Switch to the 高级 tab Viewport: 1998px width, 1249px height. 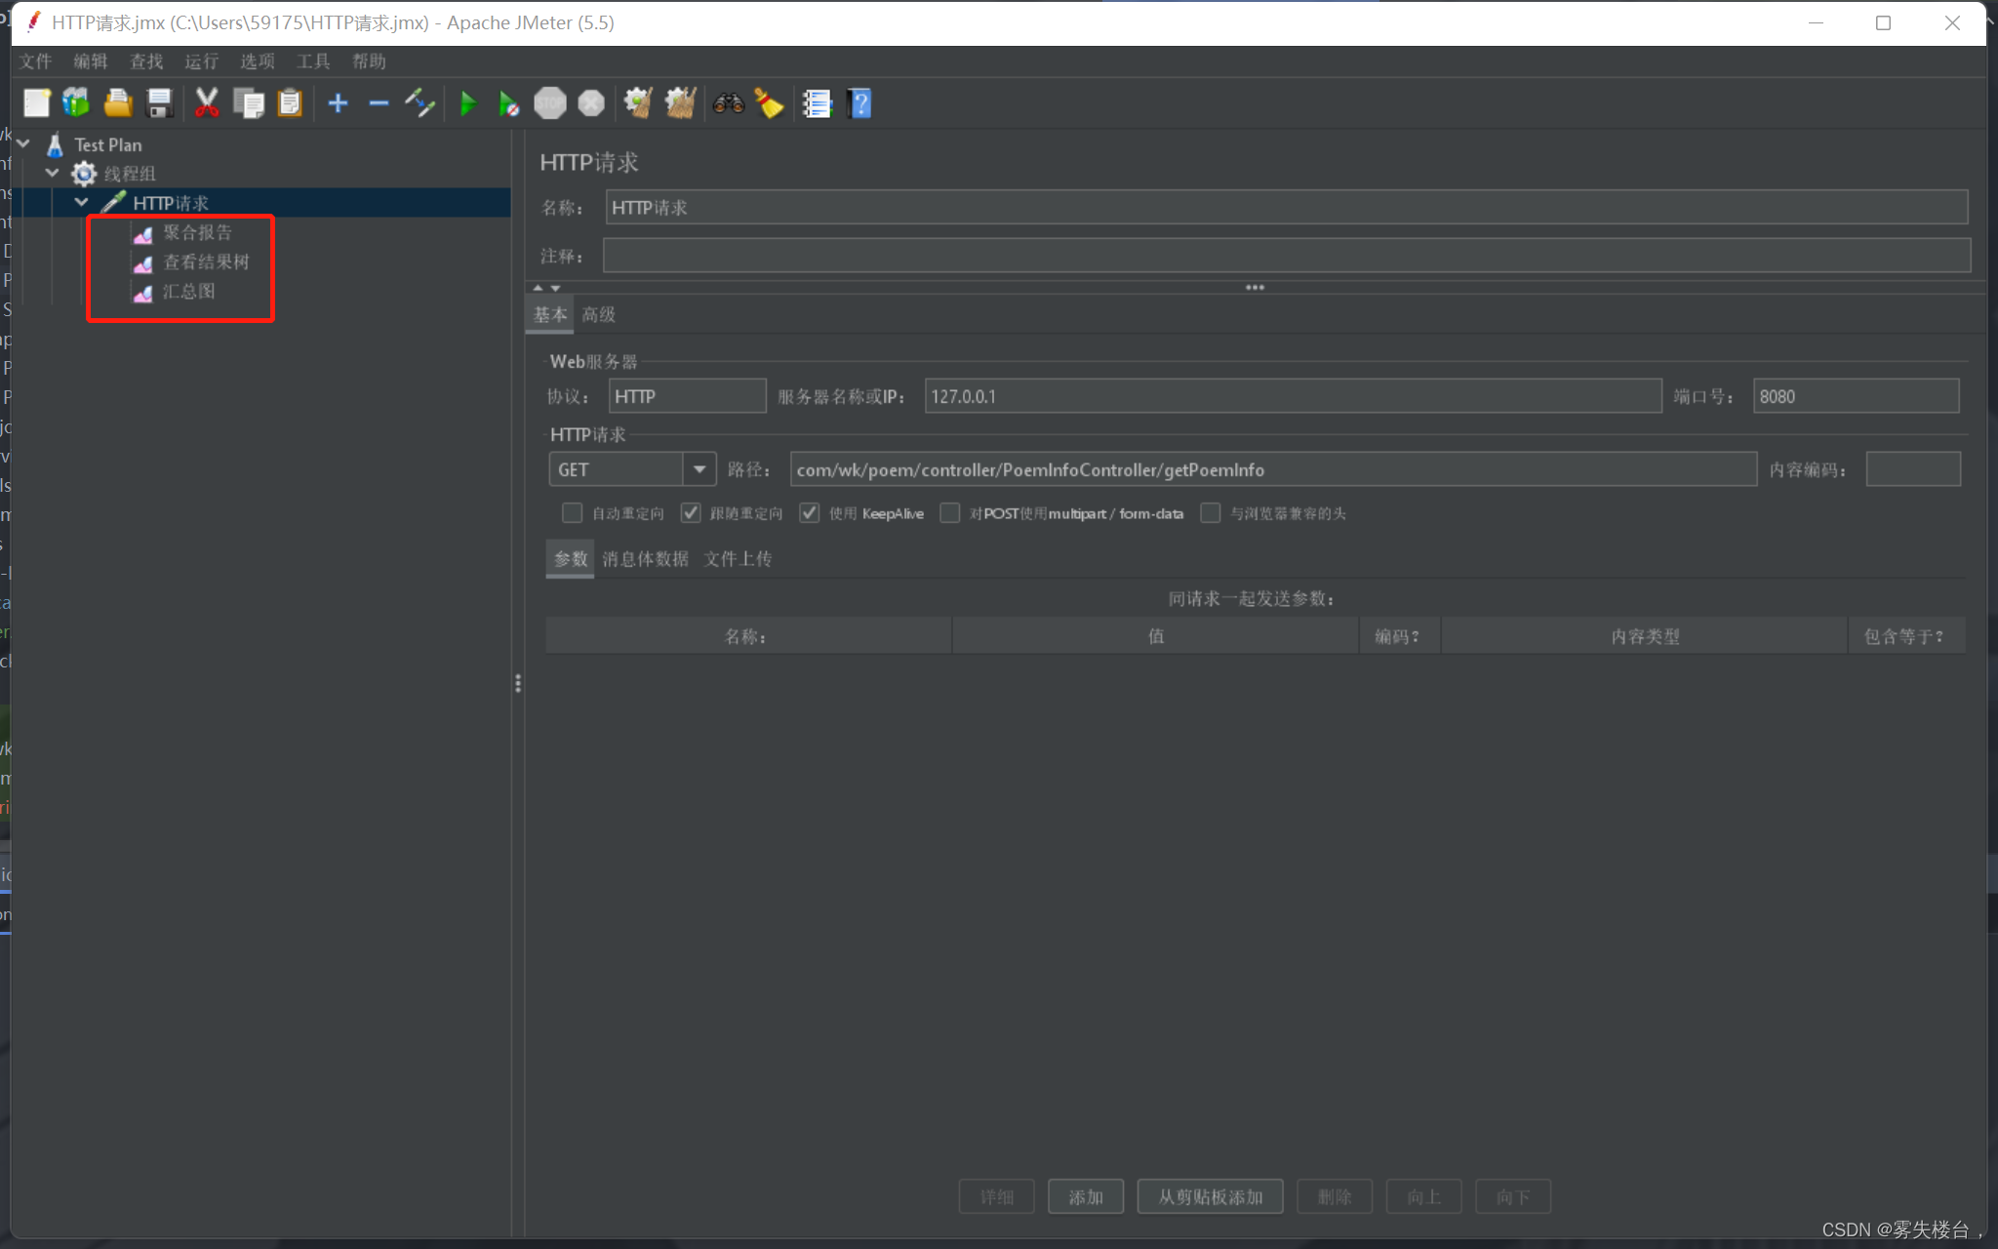click(x=598, y=314)
